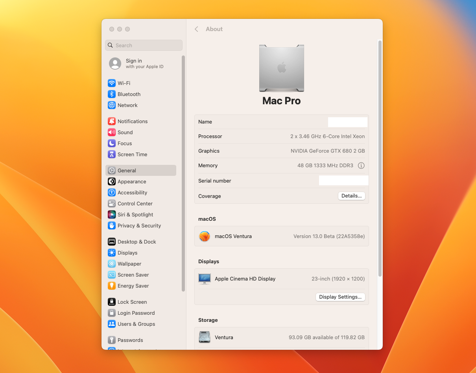Open Lock Screen icon
The height and width of the screenshot is (373, 476).
click(112, 302)
